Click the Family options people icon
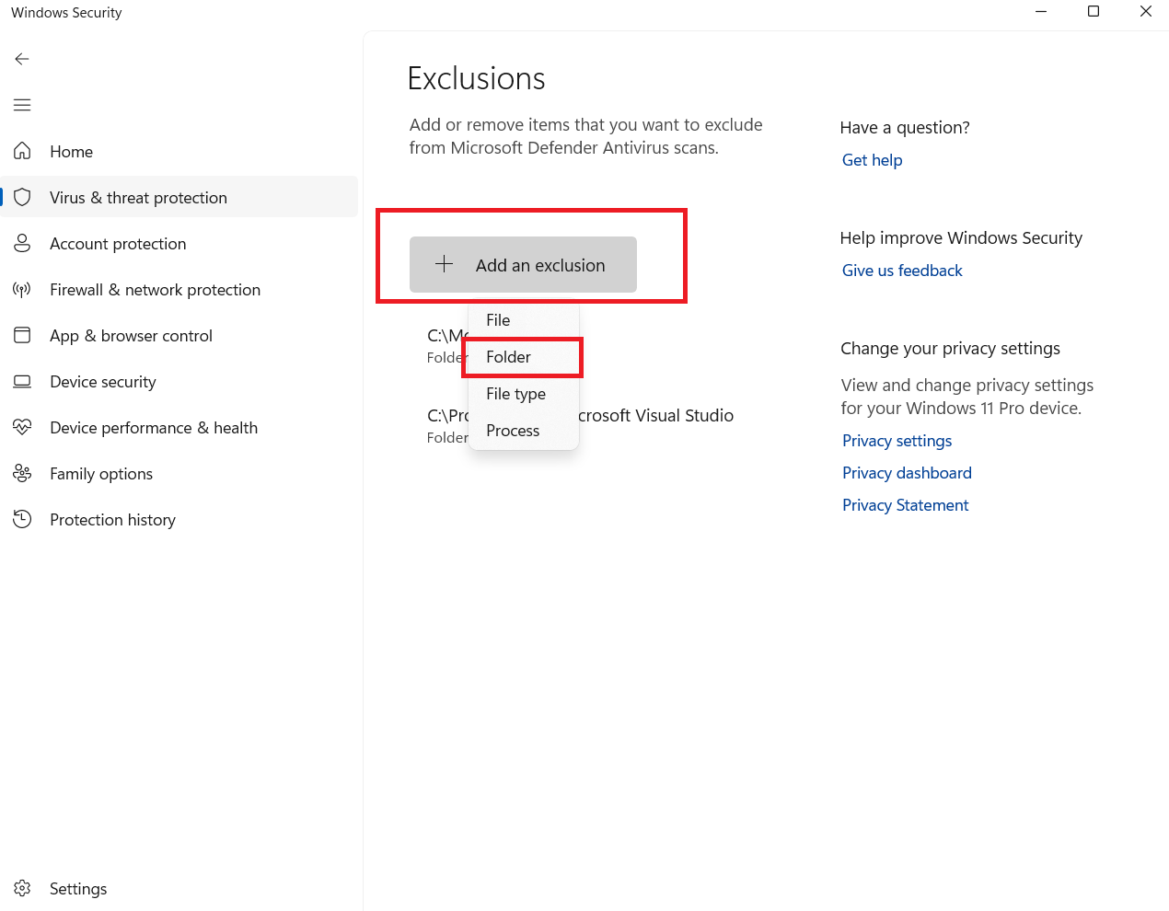Image resolution: width=1169 pixels, height=911 pixels. pyautogui.click(x=22, y=473)
